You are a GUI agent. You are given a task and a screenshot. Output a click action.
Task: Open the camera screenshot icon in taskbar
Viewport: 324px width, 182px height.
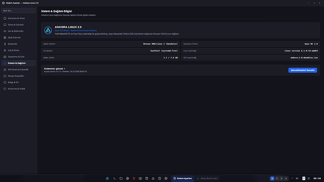(x=140, y=179)
